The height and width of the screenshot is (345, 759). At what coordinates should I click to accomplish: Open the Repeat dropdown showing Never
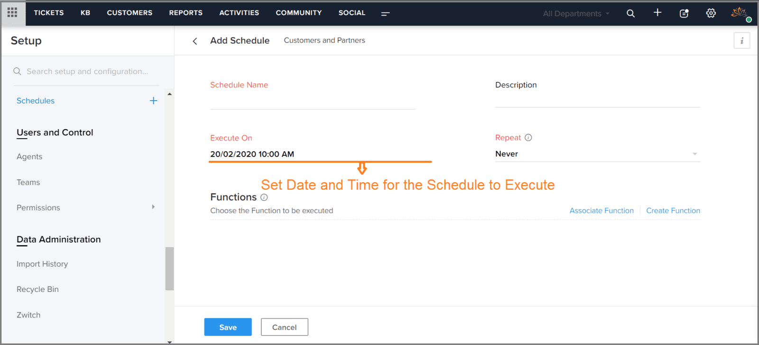click(x=597, y=154)
